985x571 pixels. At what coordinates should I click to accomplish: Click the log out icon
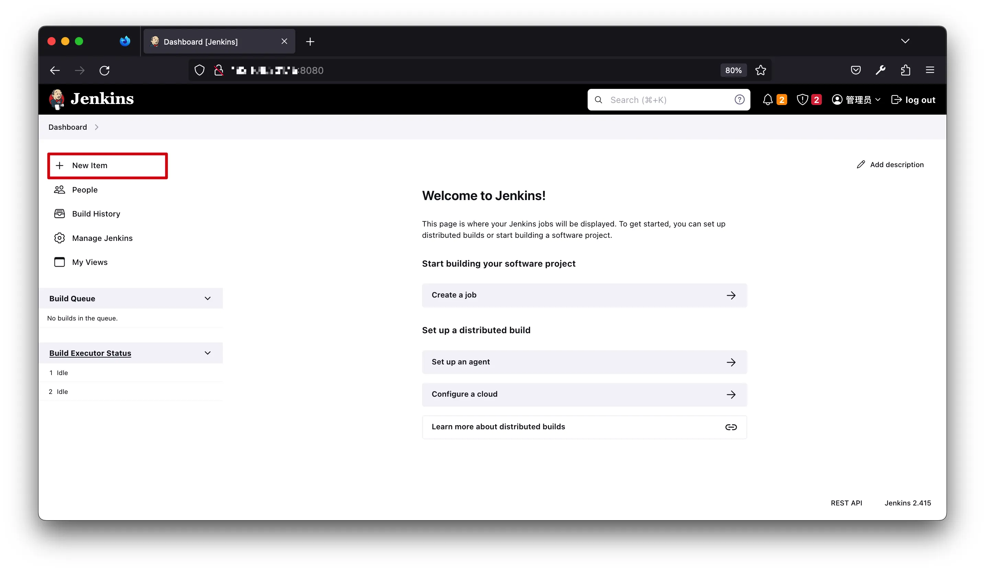[896, 100]
